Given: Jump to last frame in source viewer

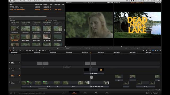Looking at the screenshot, I should click(101, 48).
